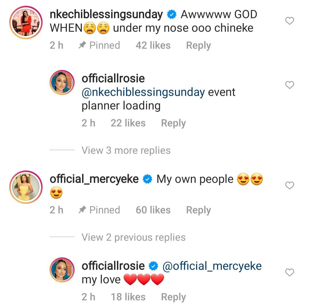Open officiallrosie's avatar on the event planner reply
Screen dimensions: 311x308
[x=62, y=82]
